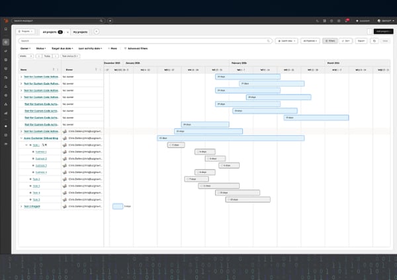Click More filters option
The height and width of the screenshot is (280, 397).
click(112, 48)
